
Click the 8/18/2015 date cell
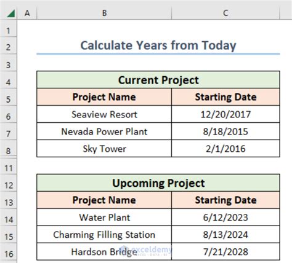click(225, 131)
